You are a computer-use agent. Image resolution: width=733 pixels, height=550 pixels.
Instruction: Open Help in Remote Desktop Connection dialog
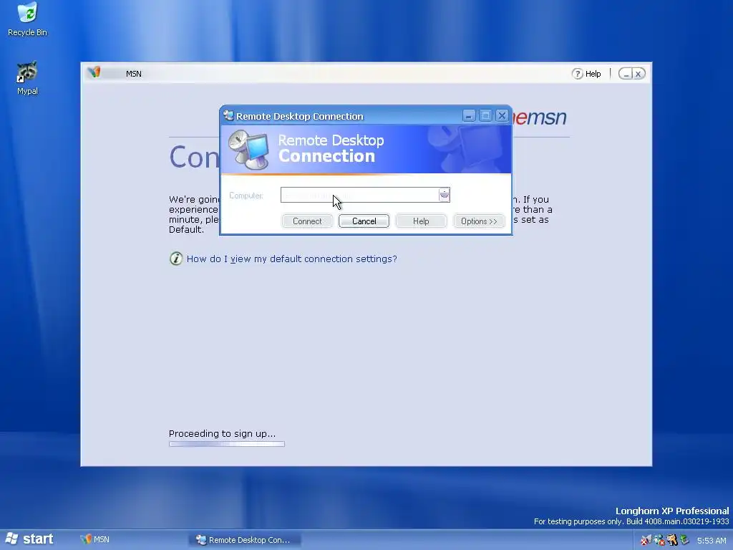pyautogui.click(x=421, y=221)
